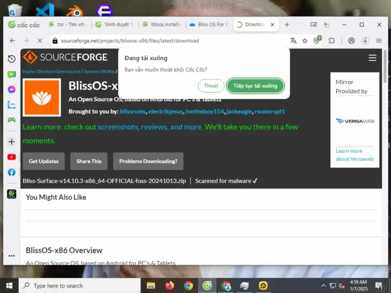The image size is (391, 293).
Task: Open the Cốc Cốc 2024 sidebar icon
Action: (x=11, y=194)
